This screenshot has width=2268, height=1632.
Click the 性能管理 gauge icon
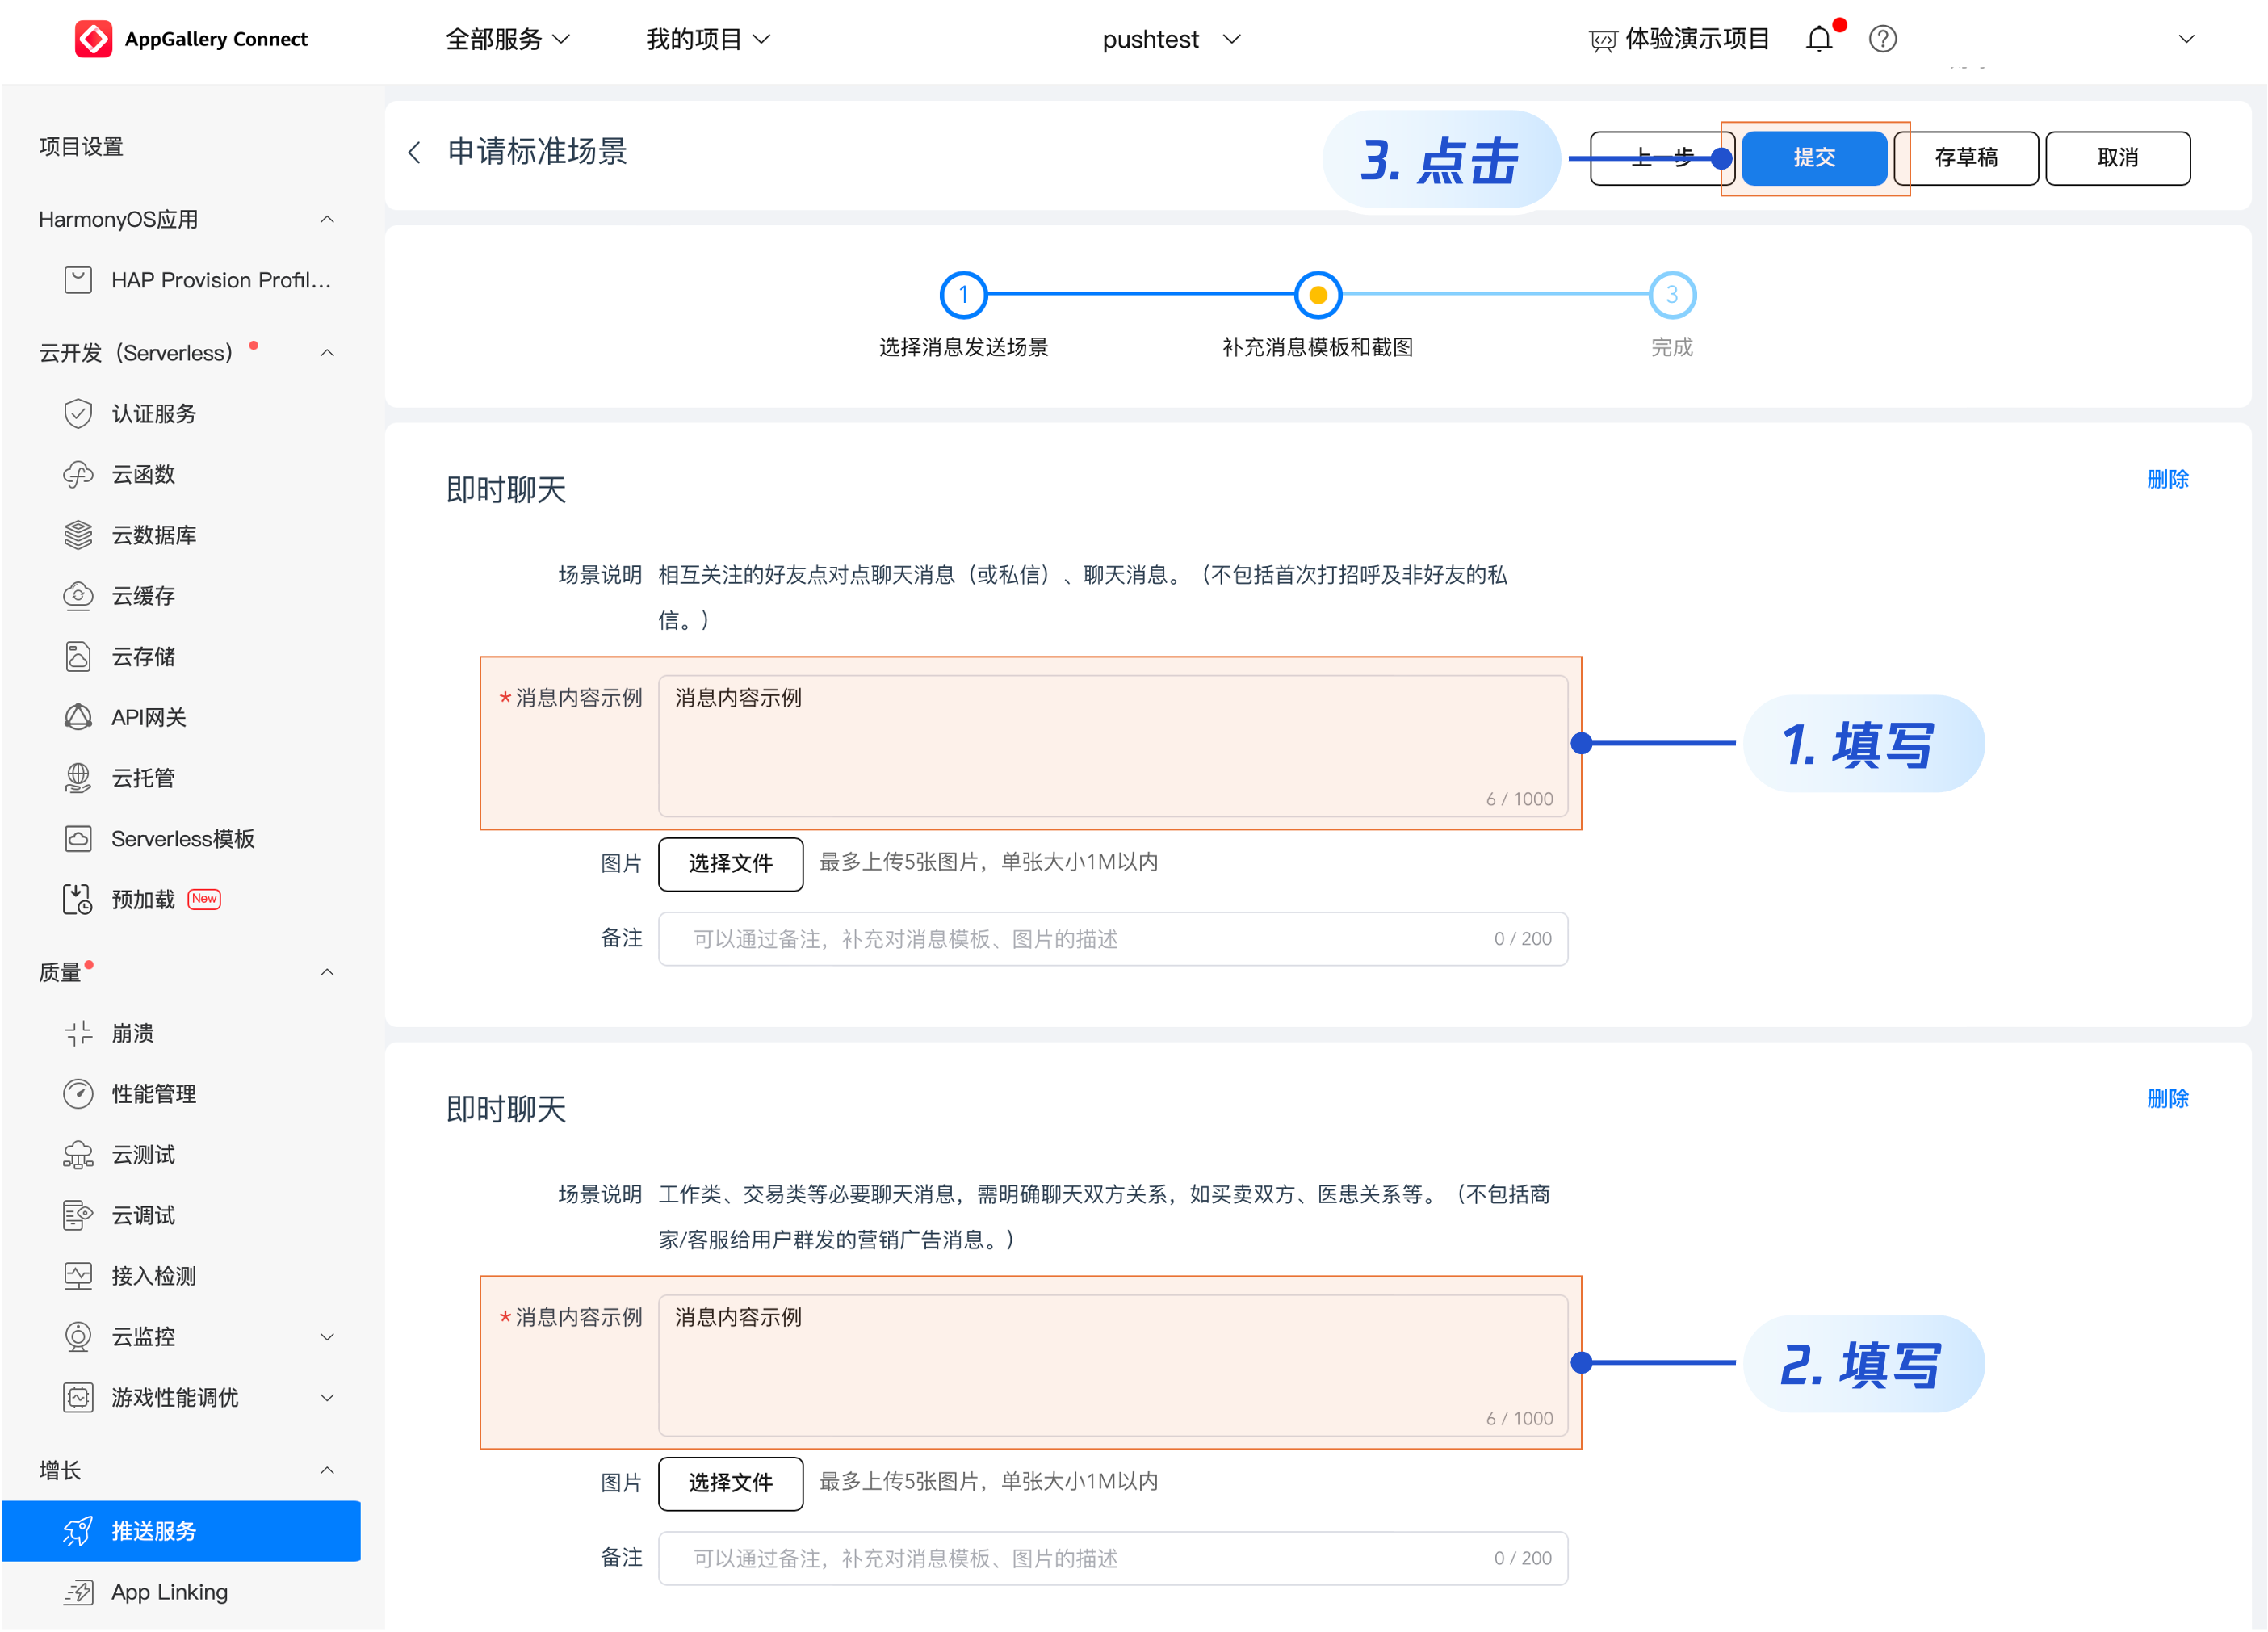click(x=78, y=1093)
